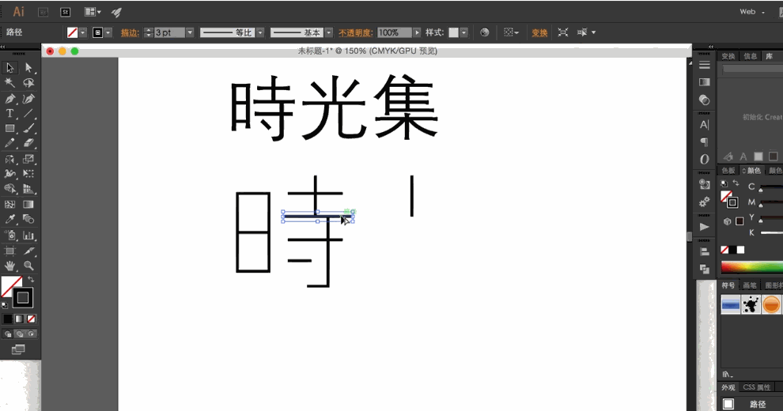
Task: Open the Web workspace switcher
Action: click(752, 12)
